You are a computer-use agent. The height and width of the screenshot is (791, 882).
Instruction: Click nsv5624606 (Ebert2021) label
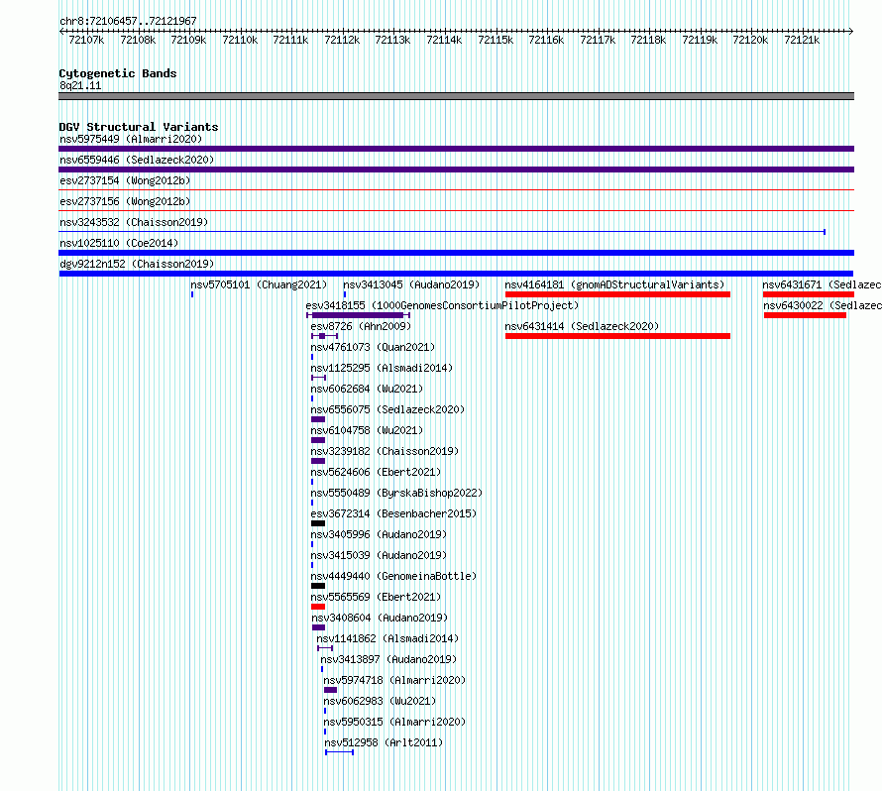(x=376, y=472)
